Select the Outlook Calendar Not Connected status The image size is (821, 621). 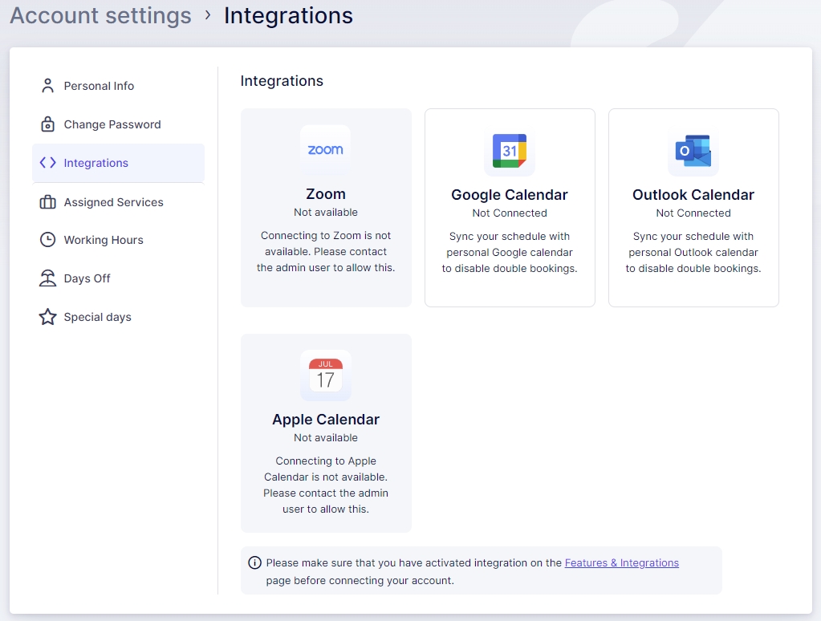coord(693,213)
